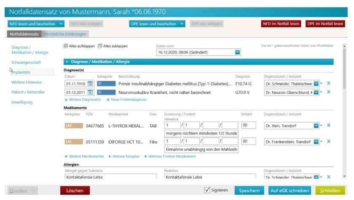354x200 pixels.
Task: Remove the neuromuscular disease diagnosis row
Action: pos(329,92)
